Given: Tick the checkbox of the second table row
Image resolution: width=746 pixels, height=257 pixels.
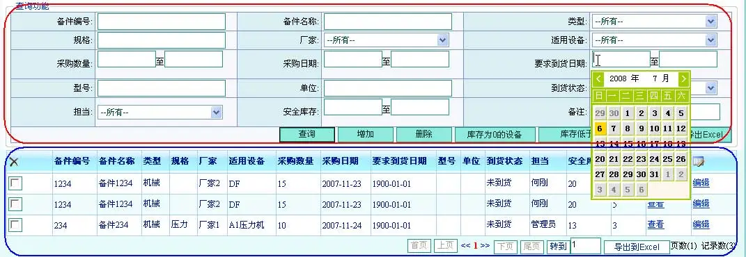Looking at the screenshot, I should pos(15,204).
